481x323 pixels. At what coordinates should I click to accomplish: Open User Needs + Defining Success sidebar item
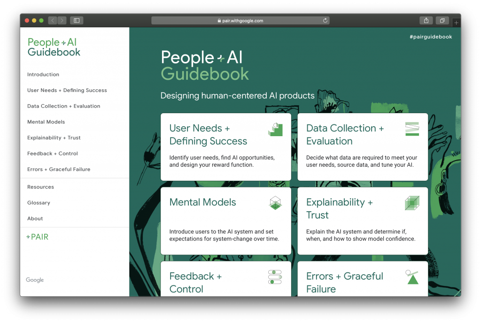[67, 91]
